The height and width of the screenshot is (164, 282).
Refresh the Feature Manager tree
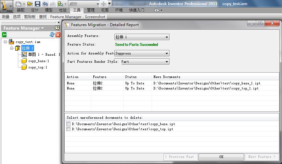click(52, 34)
